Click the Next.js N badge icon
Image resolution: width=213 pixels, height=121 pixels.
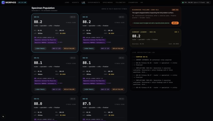[x=3, y=117]
